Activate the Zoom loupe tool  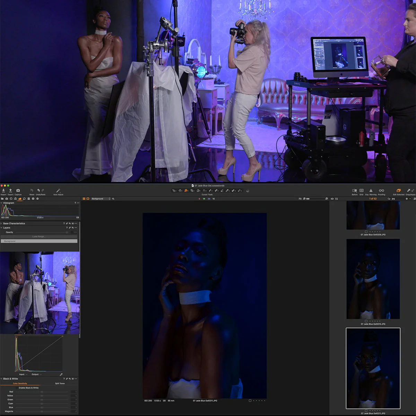(186, 190)
